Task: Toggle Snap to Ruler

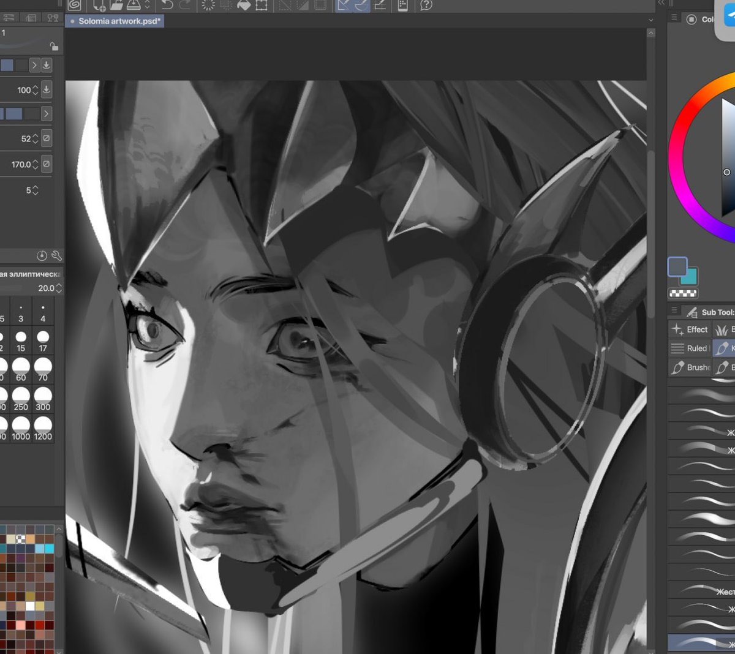Action: tap(344, 5)
